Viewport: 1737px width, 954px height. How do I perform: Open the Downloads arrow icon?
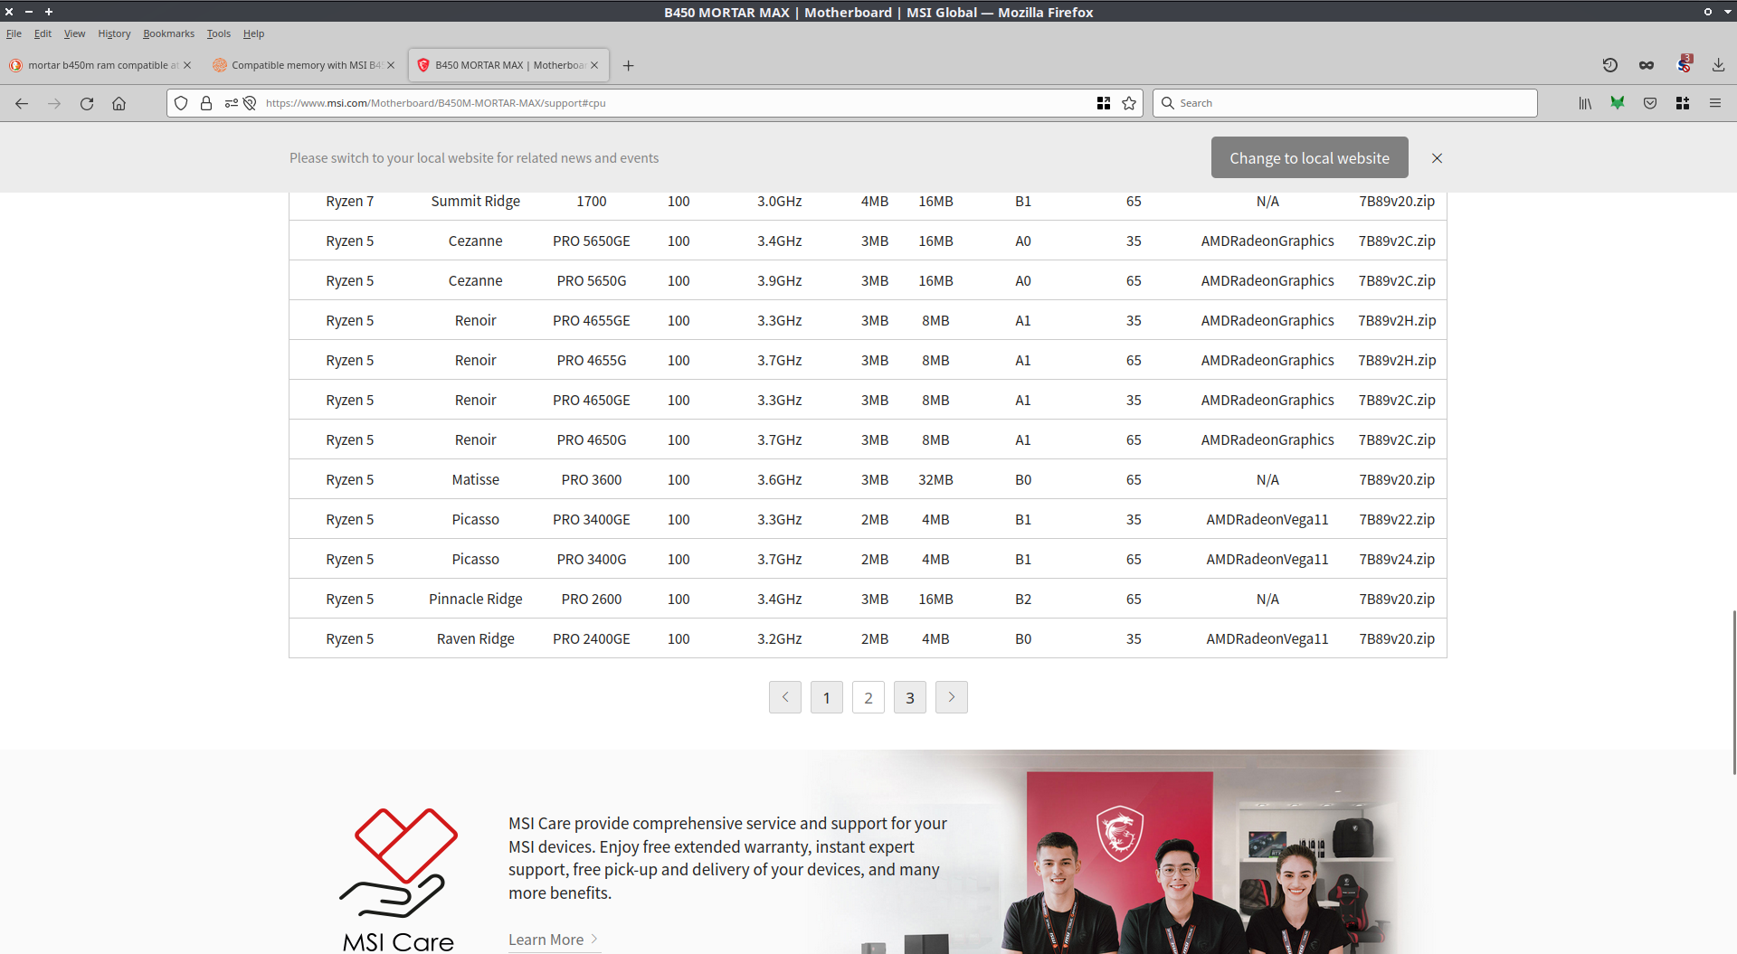(1718, 65)
